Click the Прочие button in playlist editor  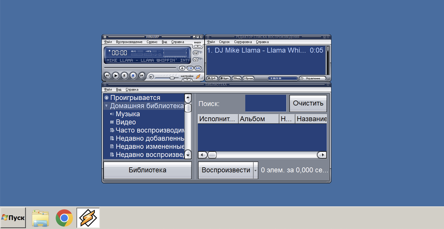point(249,78)
